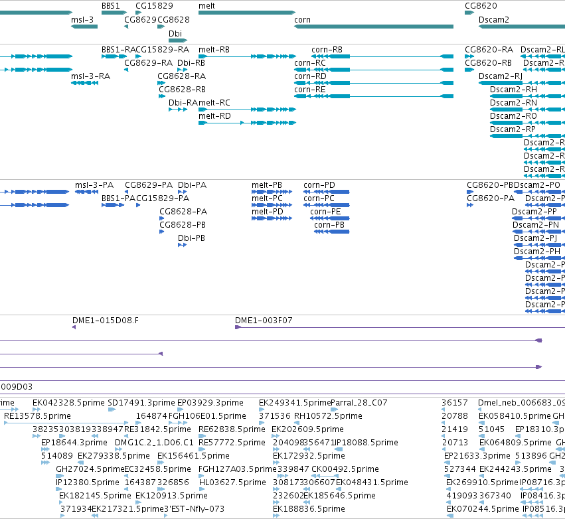Open protein Dscam2-PJ
The height and width of the screenshot is (519, 565).
pos(535,238)
